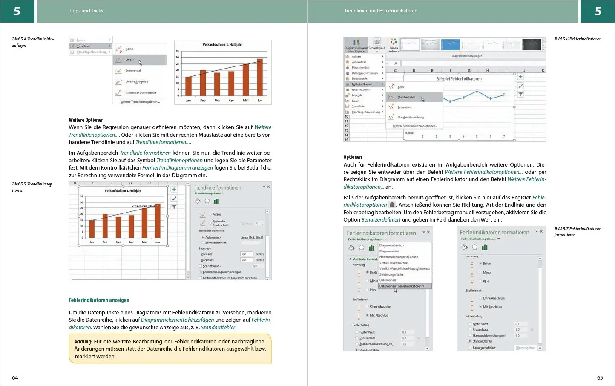Click the Exponential trendline icon in submenu
Image resolution: width=615 pixels, height=386 pixels.
[118, 71]
